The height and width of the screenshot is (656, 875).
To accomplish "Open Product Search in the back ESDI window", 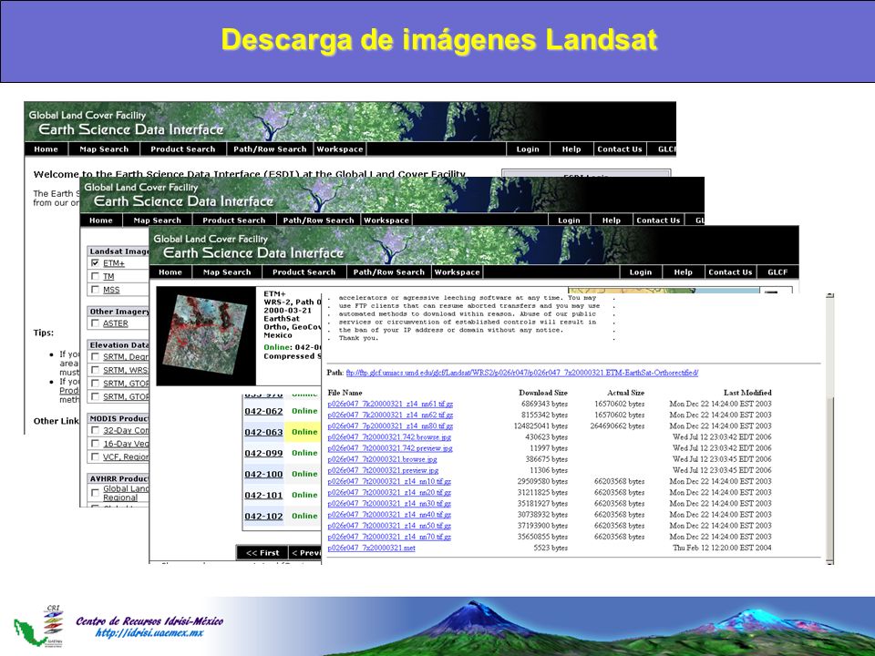I will 183,149.
